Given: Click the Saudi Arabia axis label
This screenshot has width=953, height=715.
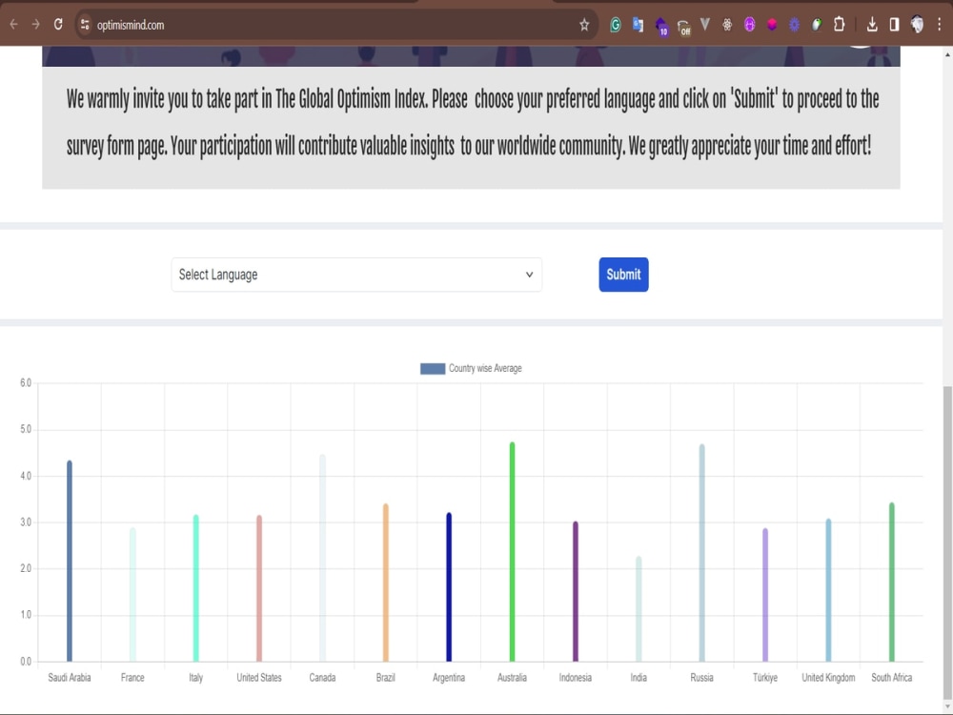Looking at the screenshot, I should click(x=70, y=677).
